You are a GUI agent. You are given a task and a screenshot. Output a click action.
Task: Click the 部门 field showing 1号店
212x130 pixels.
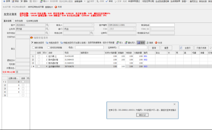pos(78,29)
